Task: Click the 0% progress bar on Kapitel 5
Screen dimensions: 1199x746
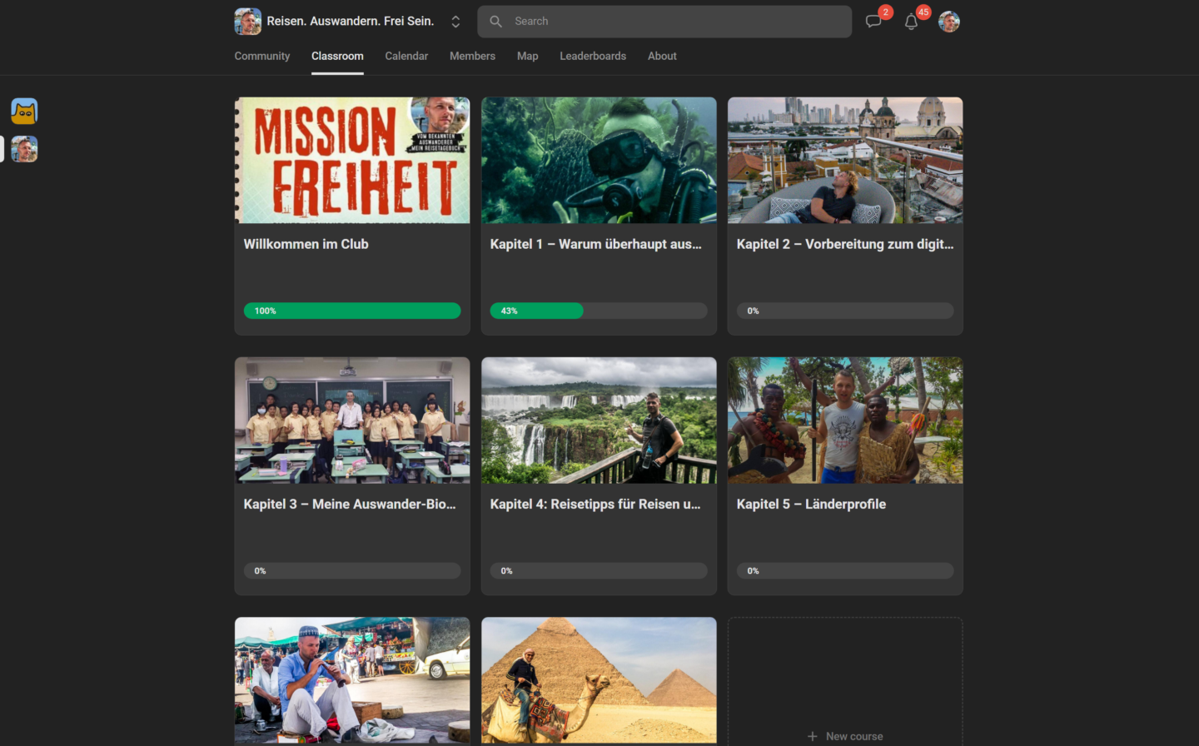Action: coord(845,570)
